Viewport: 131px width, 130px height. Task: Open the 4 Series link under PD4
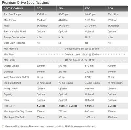pyautogui.click(x=63, y=106)
